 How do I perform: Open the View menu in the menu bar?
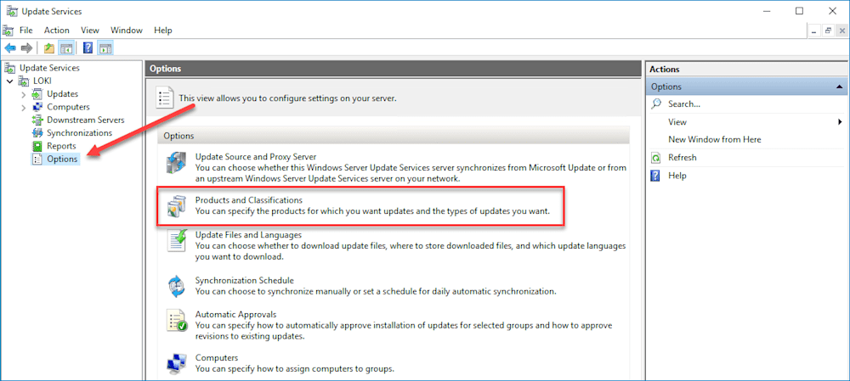click(x=90, y=31)
